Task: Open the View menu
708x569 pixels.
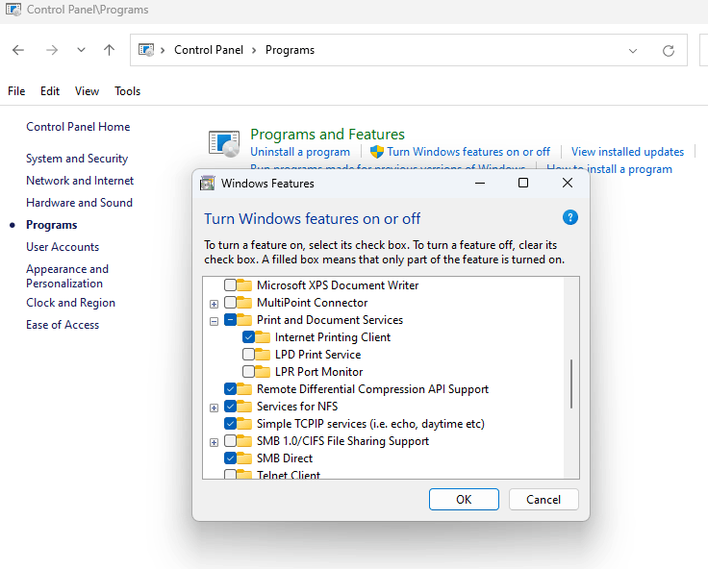Action: pos(87,91)
